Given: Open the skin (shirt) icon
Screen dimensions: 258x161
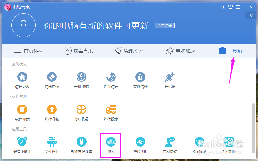Looking at the screenshot, I should click(231, 7).
